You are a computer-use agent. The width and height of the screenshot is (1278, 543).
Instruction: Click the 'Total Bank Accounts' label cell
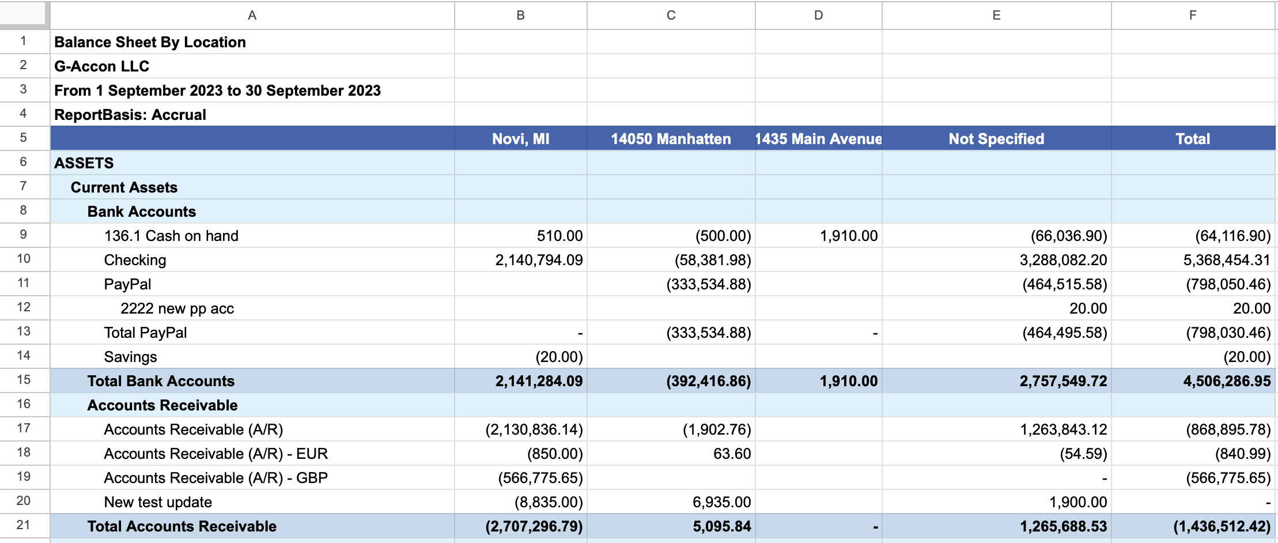[x=252, y=381]
